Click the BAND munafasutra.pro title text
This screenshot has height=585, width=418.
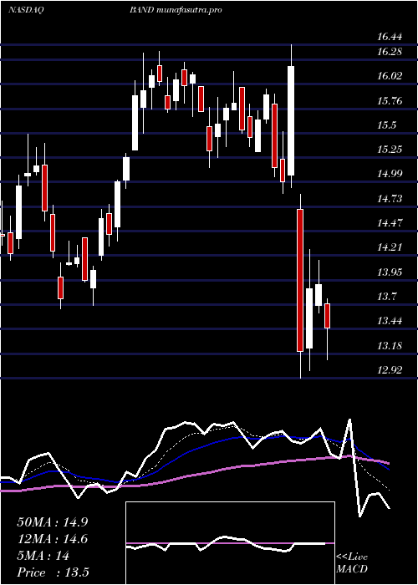pos(176,10)
